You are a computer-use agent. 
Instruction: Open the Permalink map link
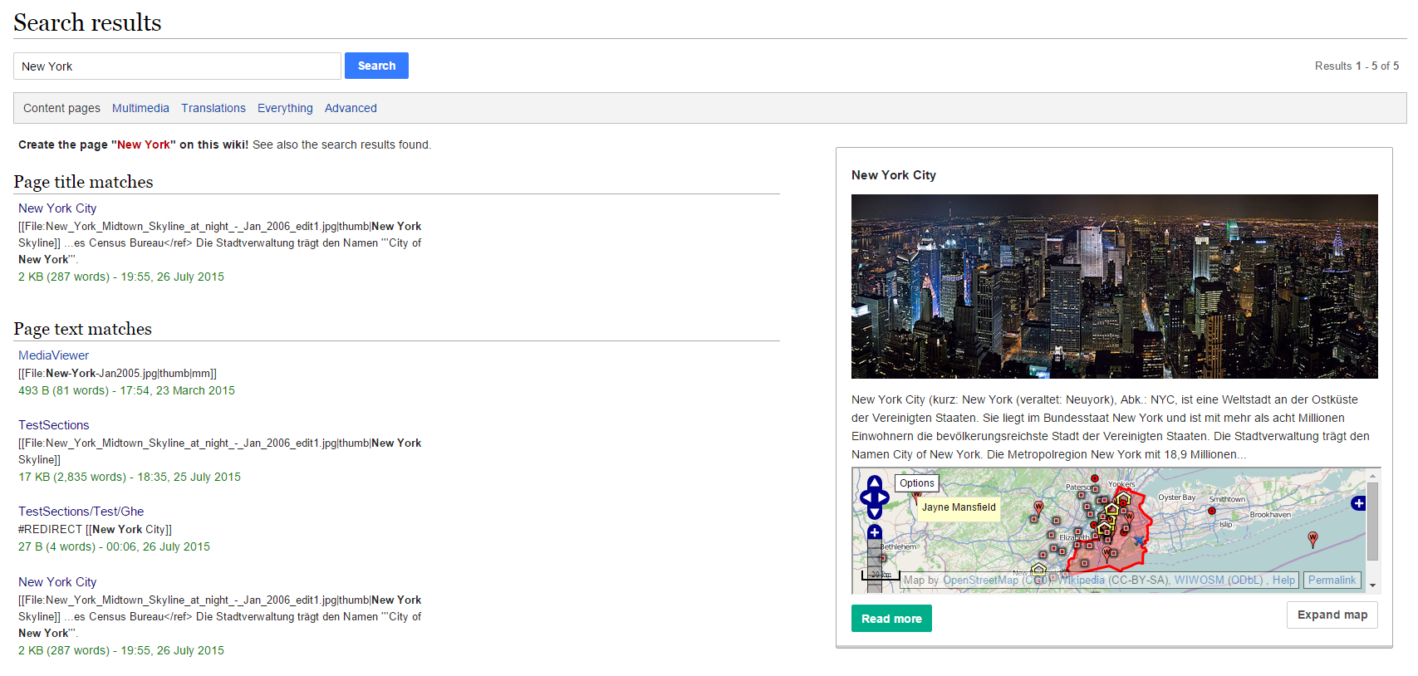pos(1332,580)
